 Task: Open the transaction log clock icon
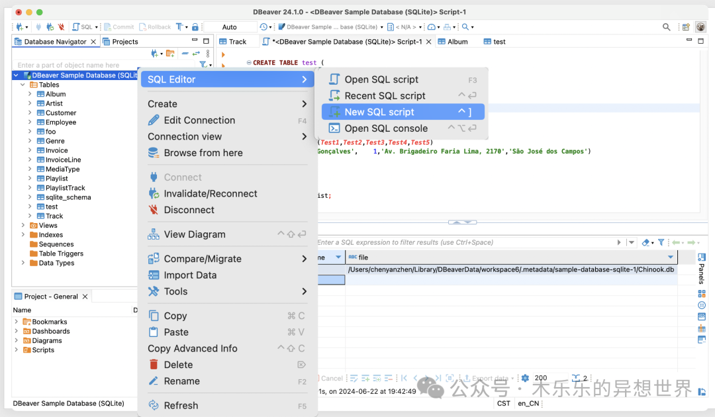263,27
